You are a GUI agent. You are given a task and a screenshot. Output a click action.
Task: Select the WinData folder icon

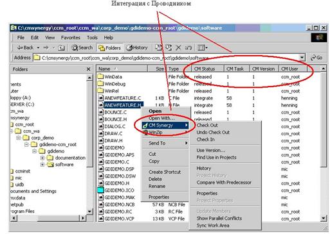(x=100, y=76)
